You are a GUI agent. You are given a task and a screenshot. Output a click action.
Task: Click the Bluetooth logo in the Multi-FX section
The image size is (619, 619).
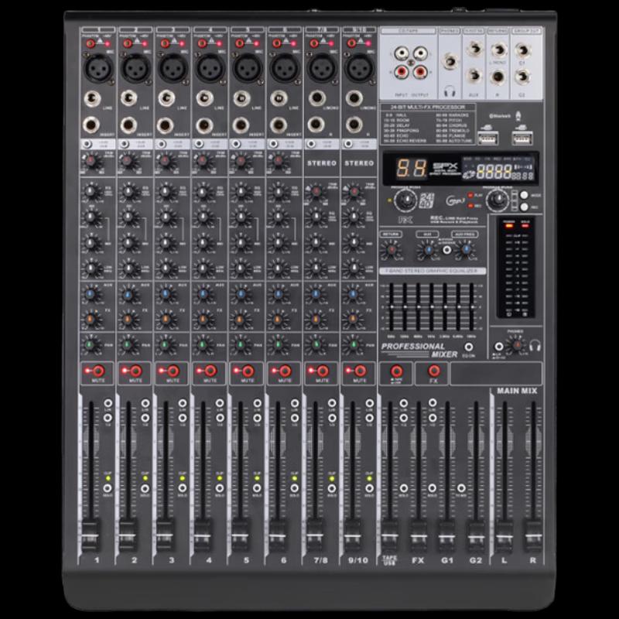(x=498, y=115)
